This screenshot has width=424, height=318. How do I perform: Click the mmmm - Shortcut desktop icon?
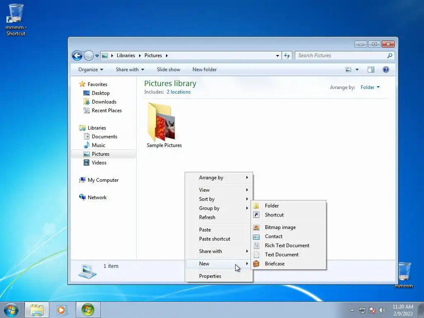pos(16,20)
